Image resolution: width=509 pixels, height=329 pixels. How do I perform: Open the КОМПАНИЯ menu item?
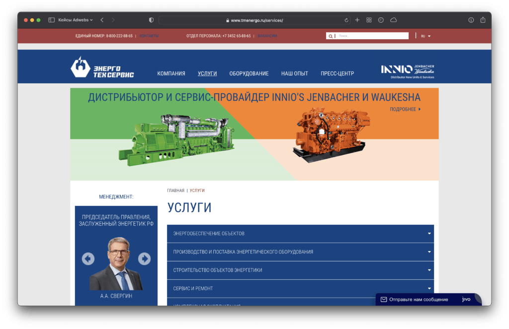[171, 73]
